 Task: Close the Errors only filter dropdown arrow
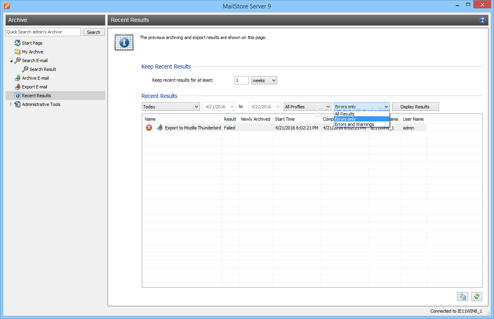coord(386,107)
